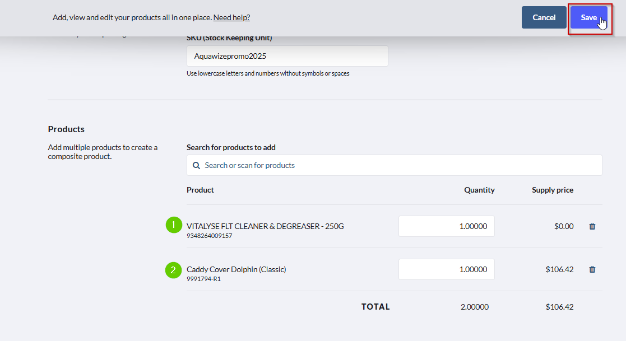
Task: Select product name Caddy Cover Dolphin (Classic)
Action: [x=237, y=269]
